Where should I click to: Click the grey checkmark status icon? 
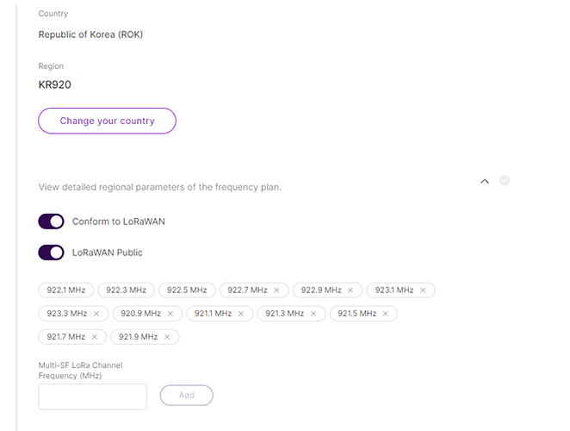tap(505, 181)
